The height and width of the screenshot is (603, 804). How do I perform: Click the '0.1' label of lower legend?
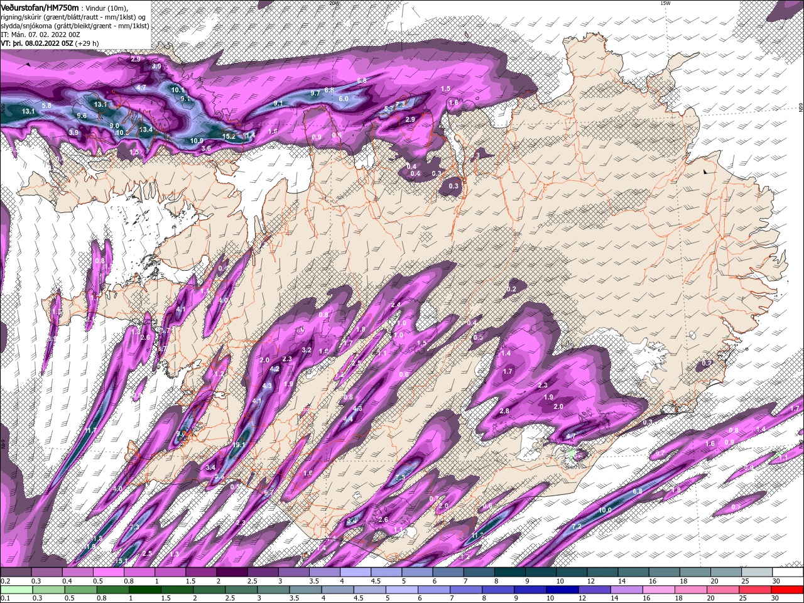click(x=5, y=599)
